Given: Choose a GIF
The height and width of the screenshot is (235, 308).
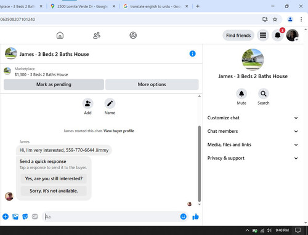Looking at the screenshot, I should 35,217.
